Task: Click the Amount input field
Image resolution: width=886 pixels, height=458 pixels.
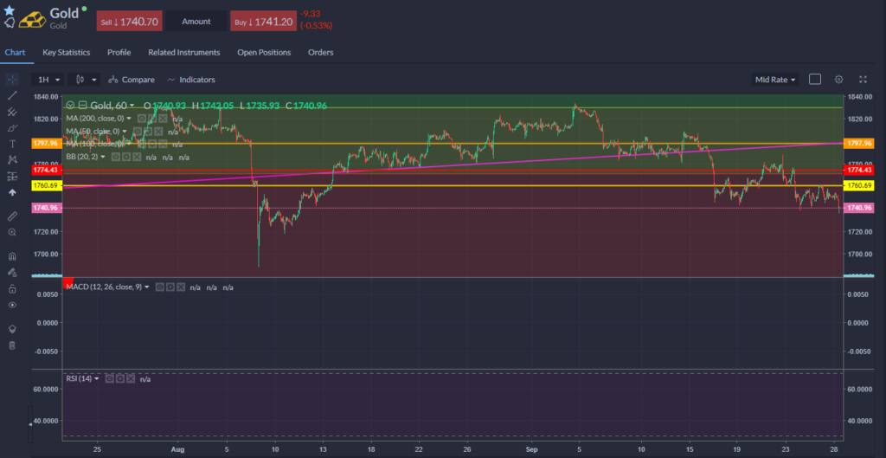Action: [196, 21]
